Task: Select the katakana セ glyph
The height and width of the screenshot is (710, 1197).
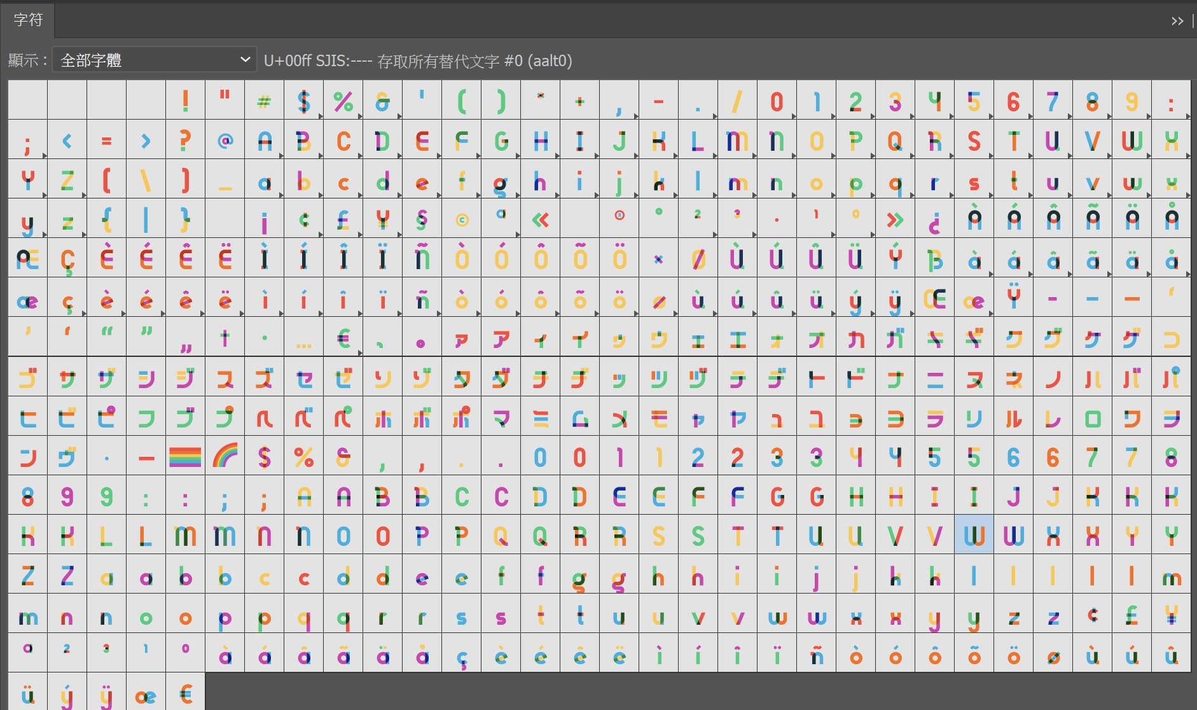Action: click(304, 377)
